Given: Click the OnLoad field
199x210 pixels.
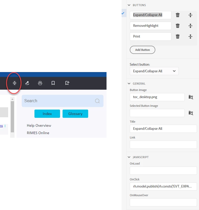Looking at the screenshot, I should [x=163, y=171].
